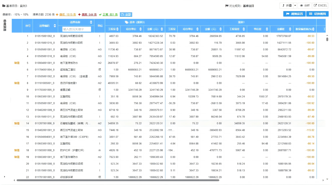Open 规则设置 rule settings
Viewport: 332px width, 185px height.
294,14
